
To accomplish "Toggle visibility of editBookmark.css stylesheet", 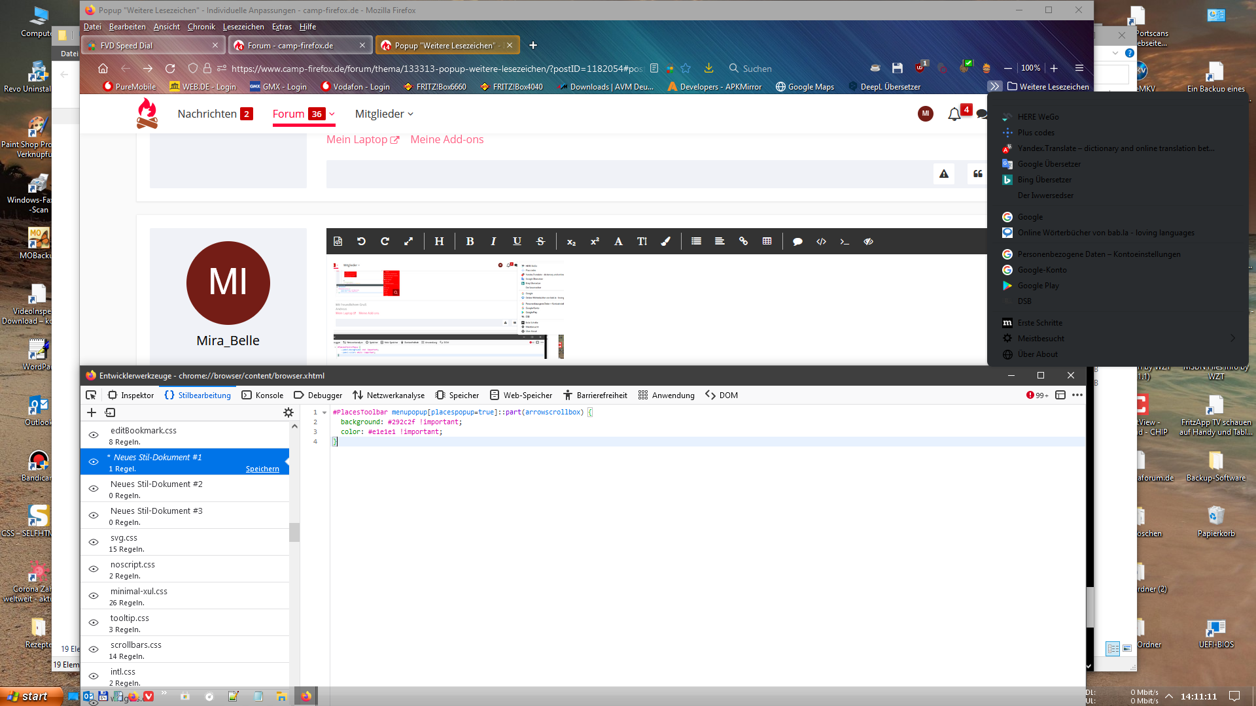I will 94,435.
